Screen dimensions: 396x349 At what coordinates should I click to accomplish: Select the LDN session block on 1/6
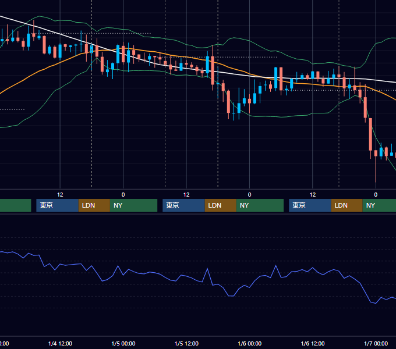coord(346,205)
